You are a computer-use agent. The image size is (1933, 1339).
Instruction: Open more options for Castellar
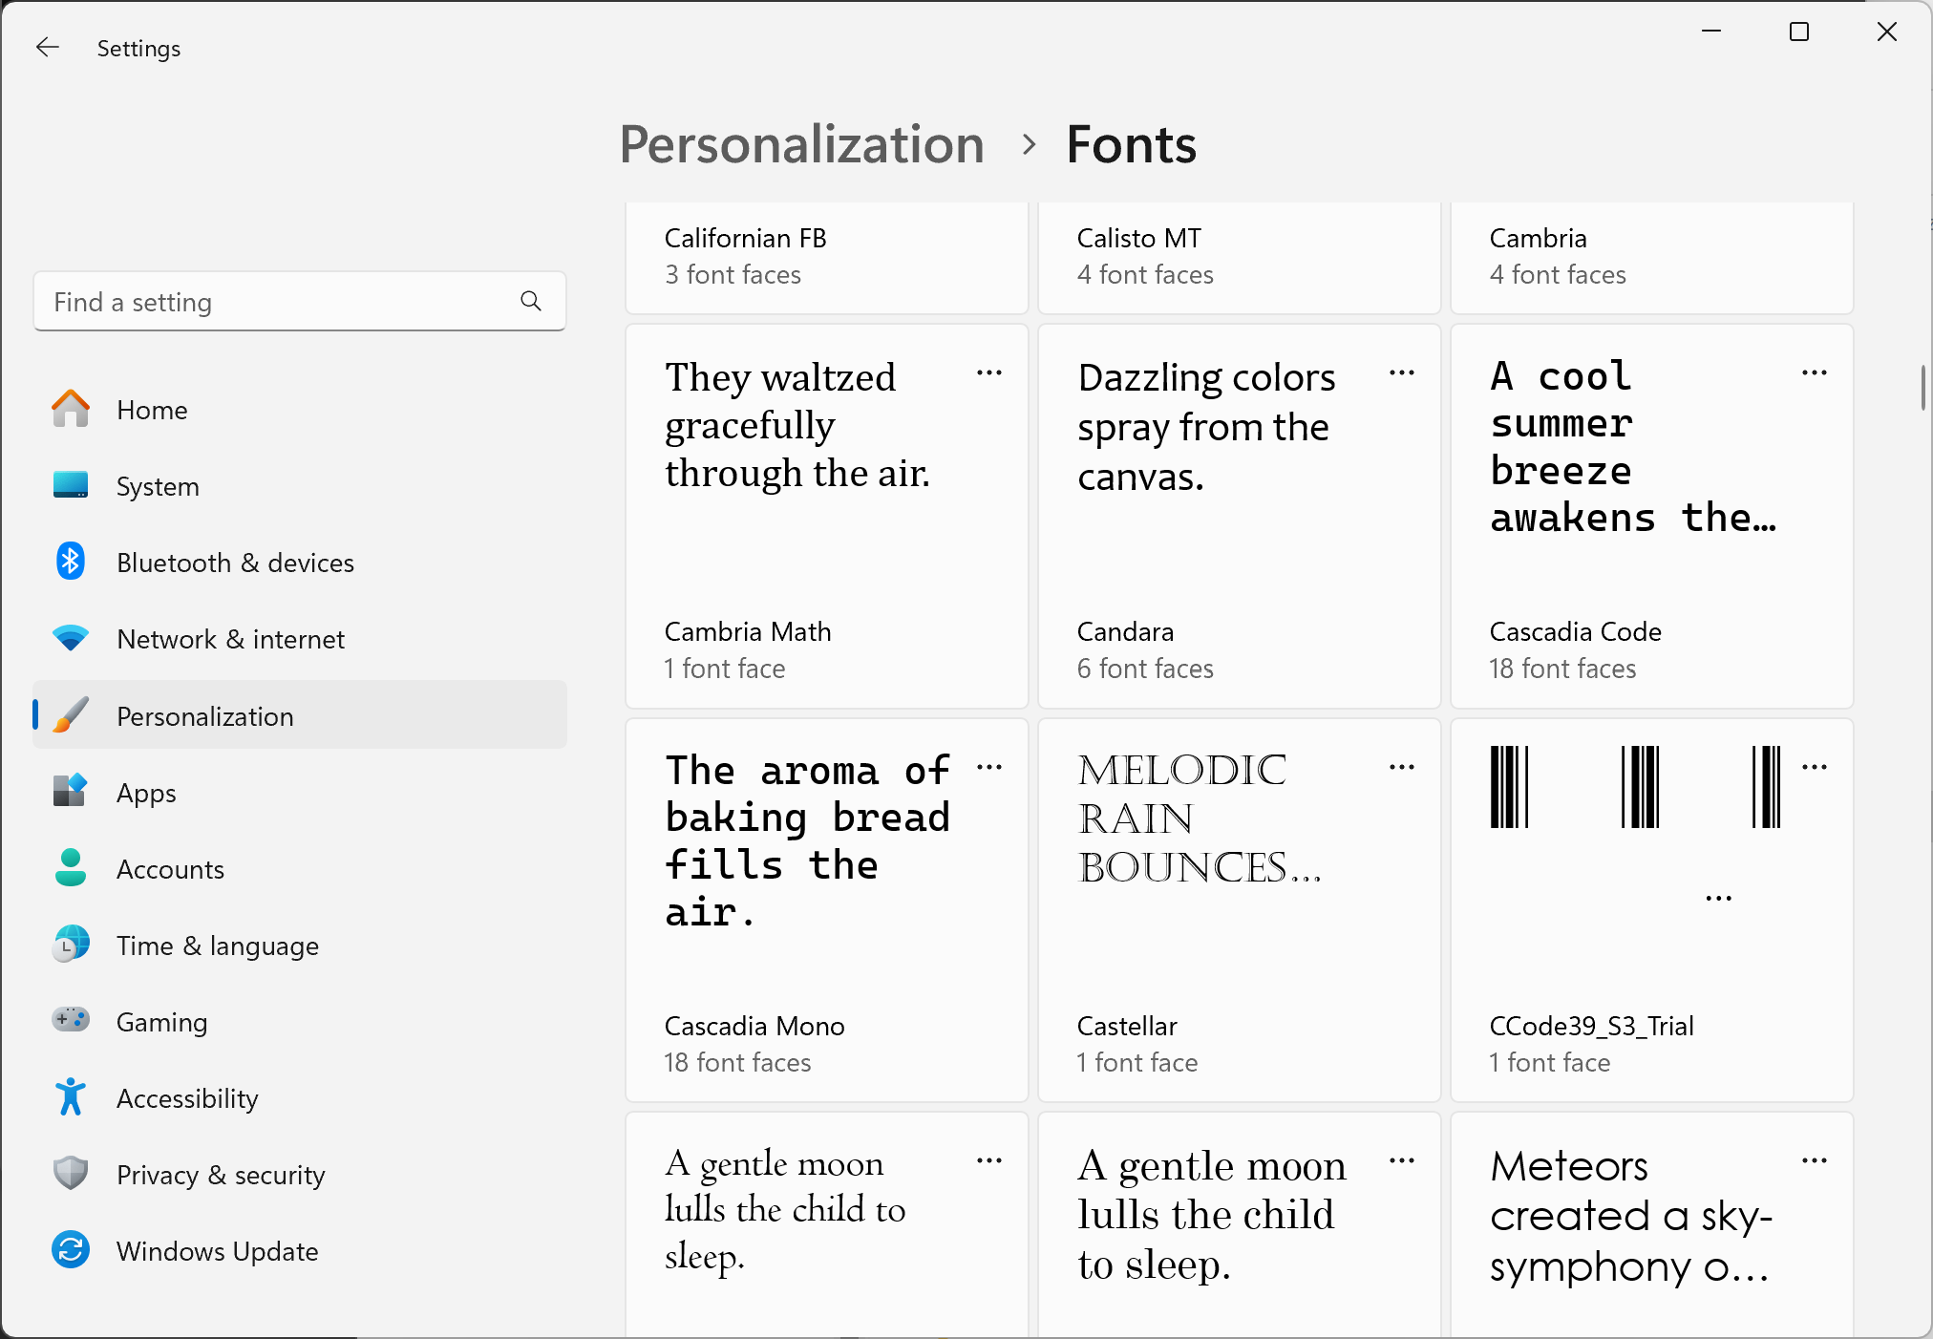[1402, 768]
